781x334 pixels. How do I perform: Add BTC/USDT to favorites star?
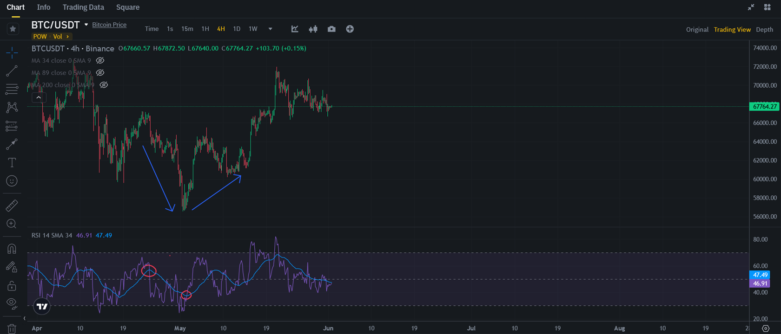click(x=13, y=29)
